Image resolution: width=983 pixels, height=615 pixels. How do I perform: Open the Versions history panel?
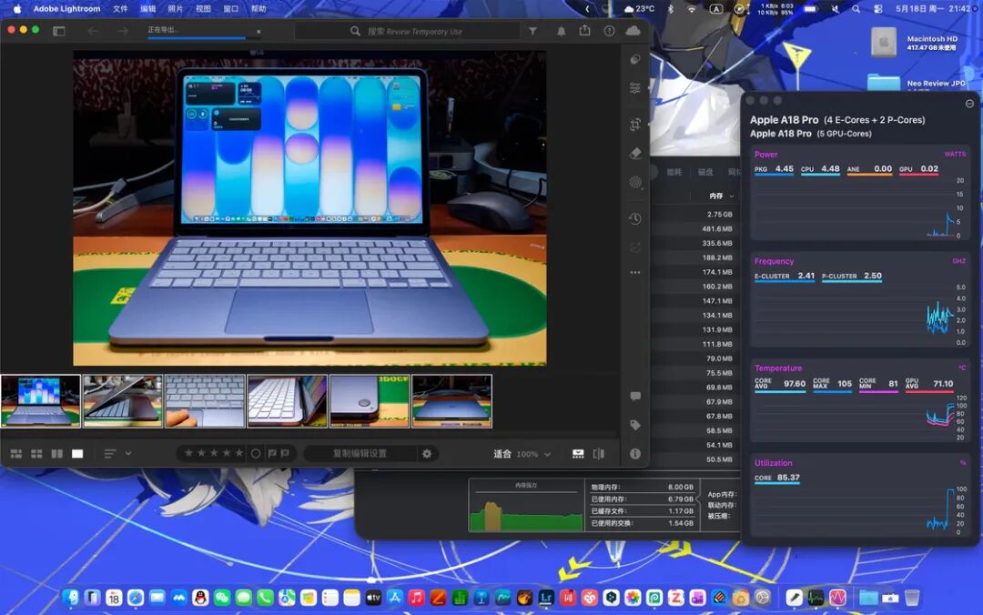tap(635, 218)
